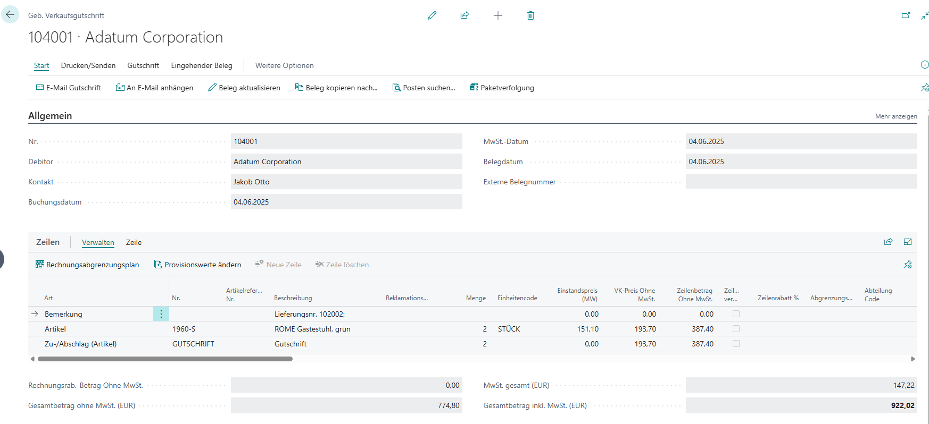The width and height of the screenshot is (929, 424).
Task: Click the horizontal scrollbar of the lines grid
Action: [165, 359]
